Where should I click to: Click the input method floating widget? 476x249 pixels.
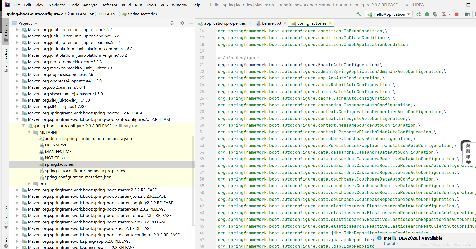coord(468,153)
